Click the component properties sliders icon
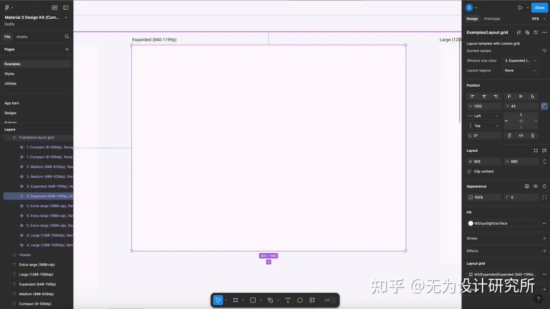Image resolution: width=550 pixels, height=309 pixels. 518,32
